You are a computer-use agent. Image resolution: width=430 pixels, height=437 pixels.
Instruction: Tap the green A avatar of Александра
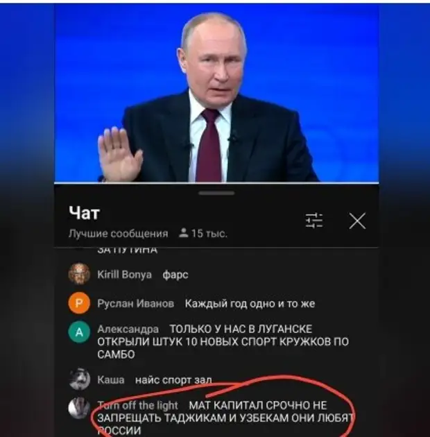[79, 332]
